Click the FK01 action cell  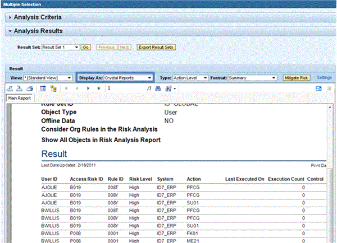[x=192, y=233]
